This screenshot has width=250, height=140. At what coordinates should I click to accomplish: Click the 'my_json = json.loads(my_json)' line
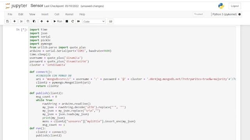(66, 114)
